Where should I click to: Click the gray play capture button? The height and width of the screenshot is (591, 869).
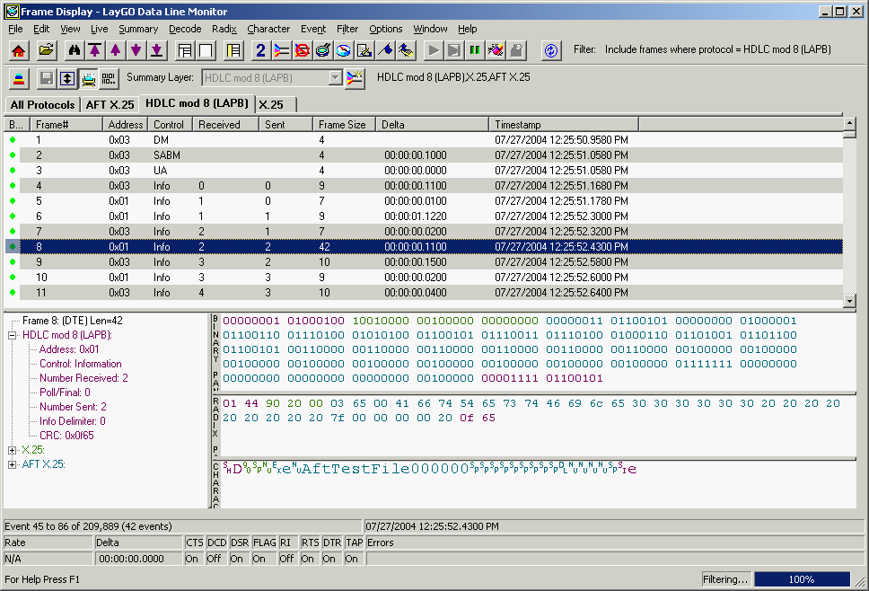(x=434, y=50)
